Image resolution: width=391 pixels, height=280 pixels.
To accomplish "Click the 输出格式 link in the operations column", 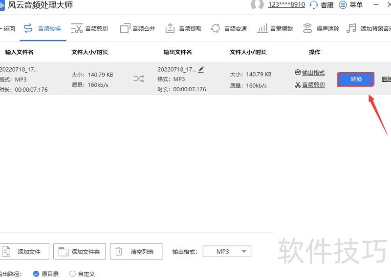I will (x=310, y=73).
